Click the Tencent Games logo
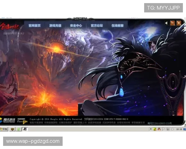The image size is (186, 149). tap(7, 120)
